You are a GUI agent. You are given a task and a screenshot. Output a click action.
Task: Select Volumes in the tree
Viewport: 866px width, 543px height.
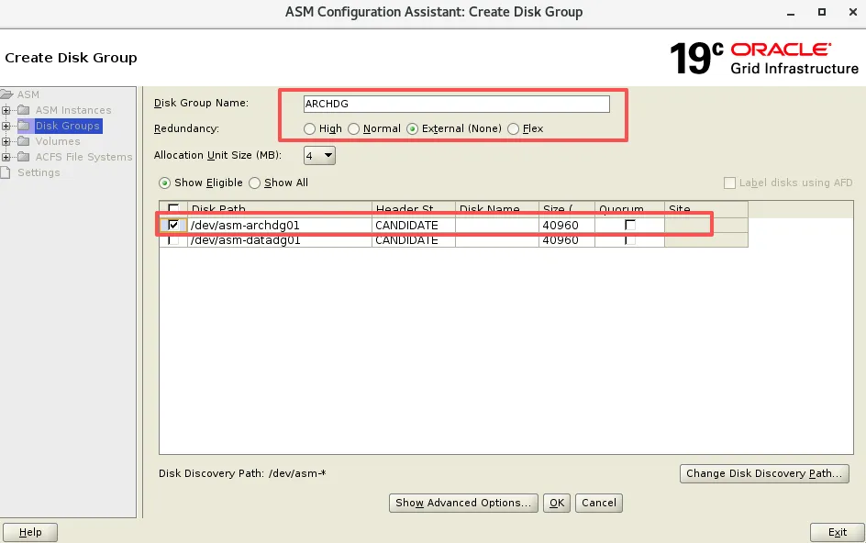click(58, 141)
